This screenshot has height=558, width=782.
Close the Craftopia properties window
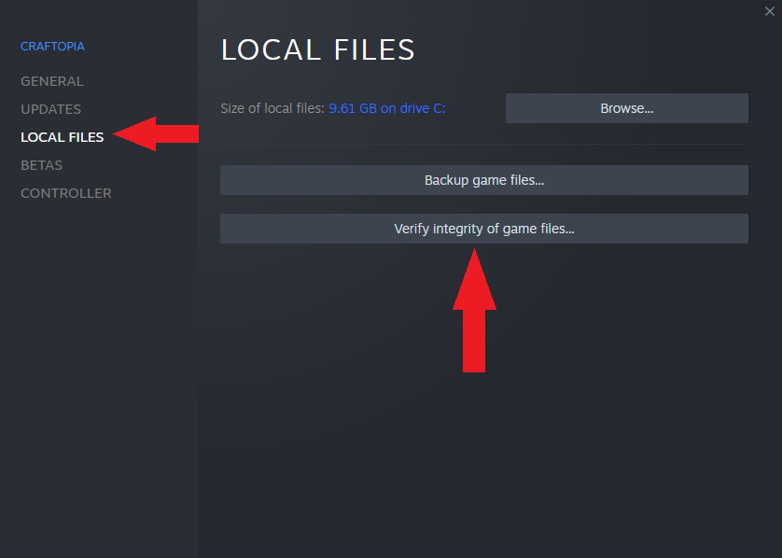[x=769, y=11]
